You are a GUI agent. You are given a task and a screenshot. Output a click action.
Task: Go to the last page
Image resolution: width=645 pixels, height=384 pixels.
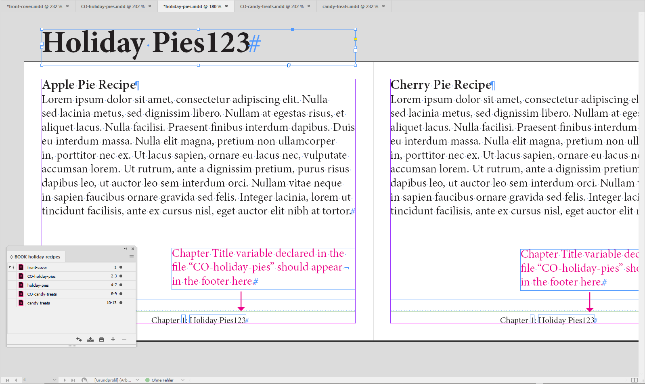73,380
